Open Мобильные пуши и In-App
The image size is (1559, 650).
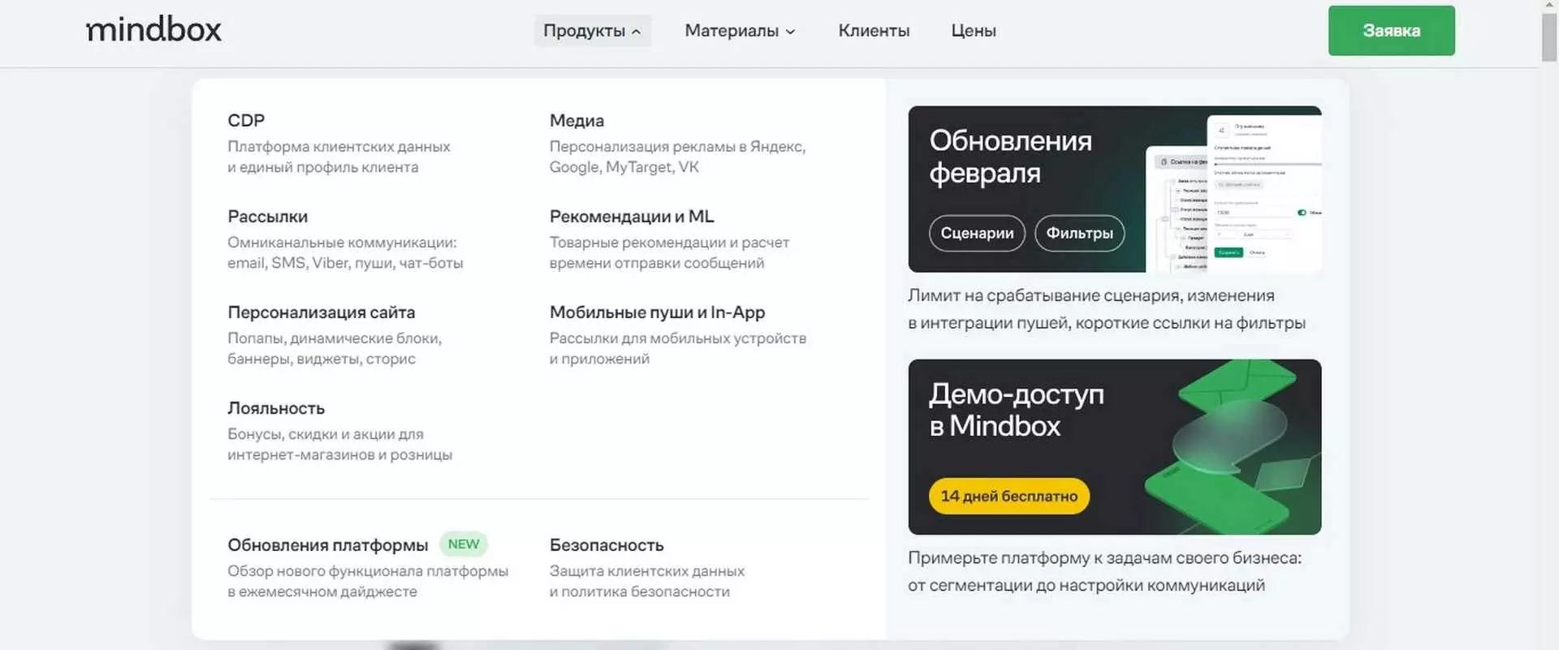(657, 312)
